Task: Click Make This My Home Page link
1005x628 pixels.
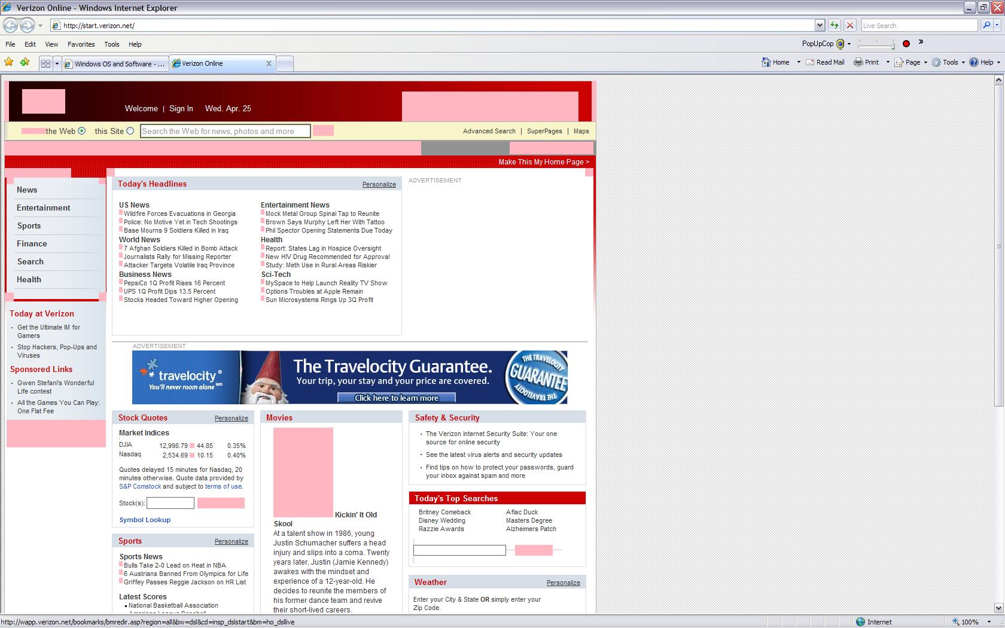Action: click(544, 162)
